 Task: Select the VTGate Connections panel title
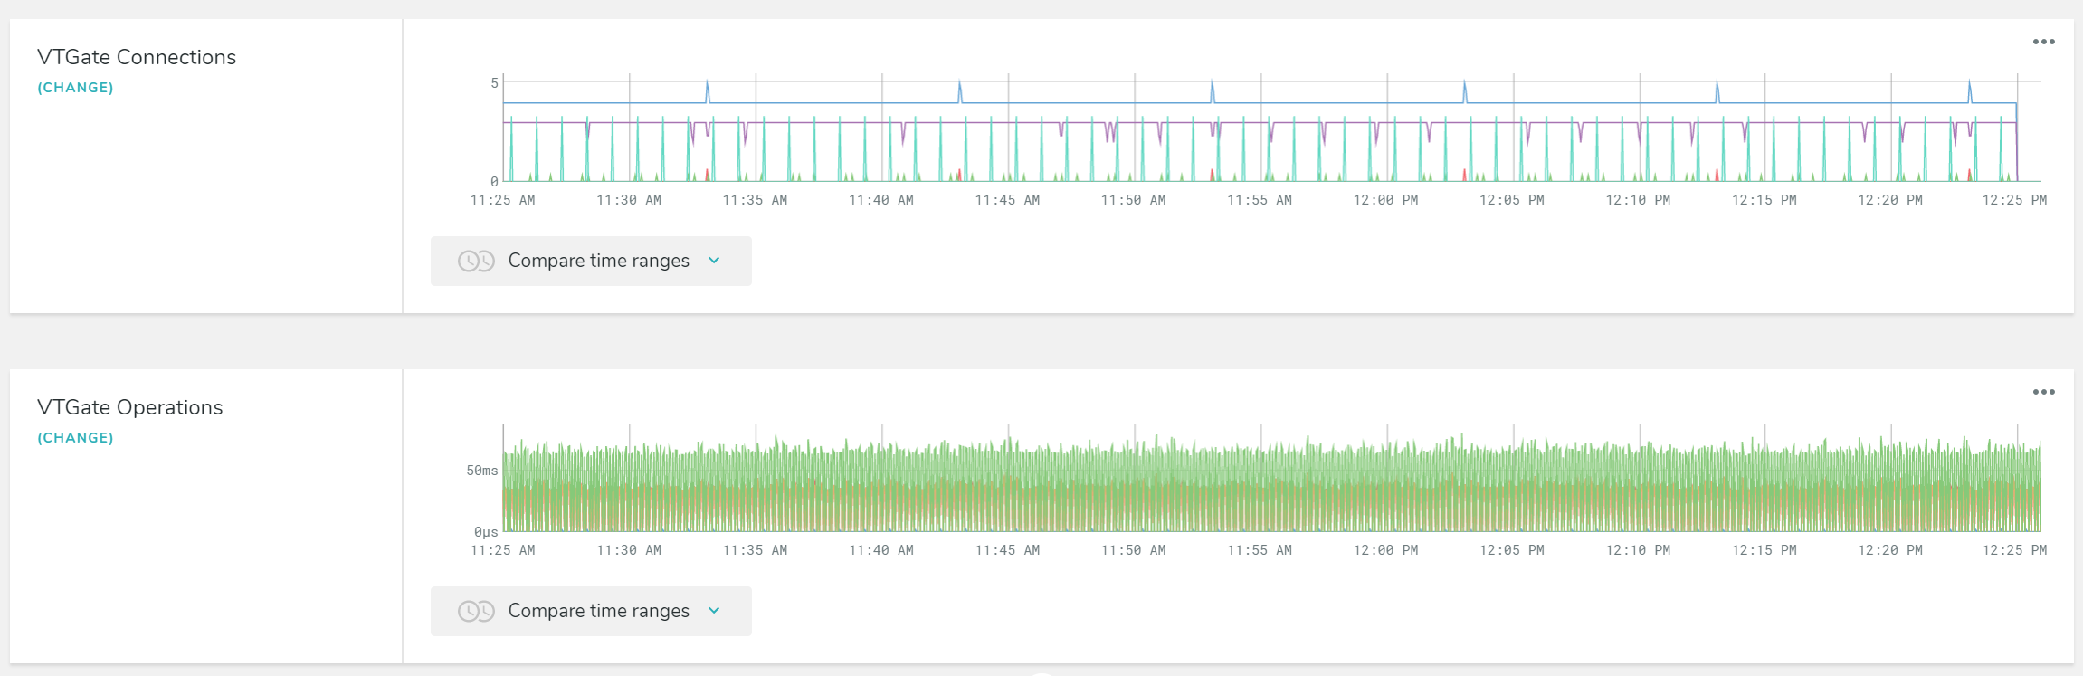[x=137, y=57]
